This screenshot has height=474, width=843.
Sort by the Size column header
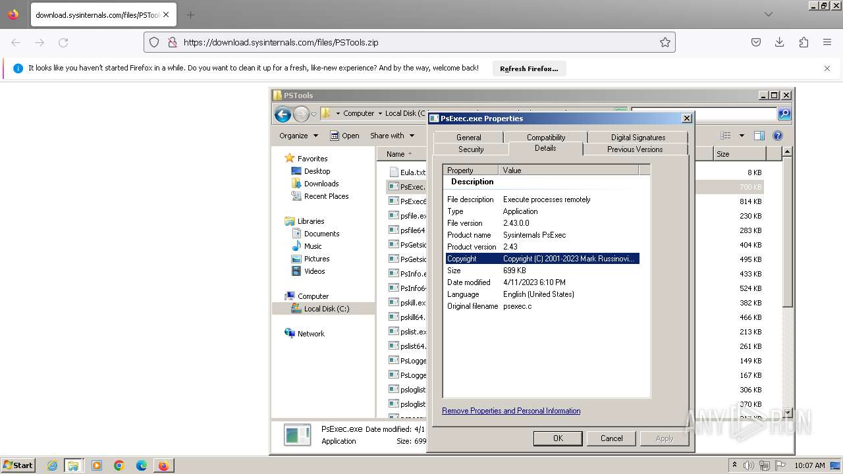pos(739,154)
